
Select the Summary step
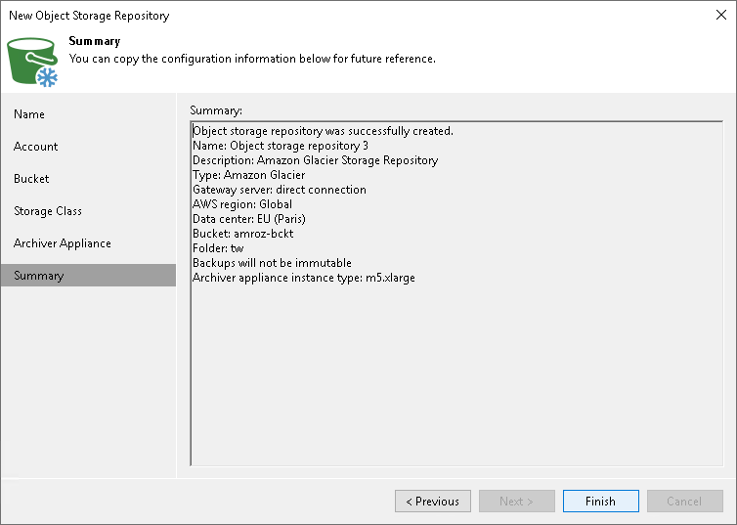(88, 276)
